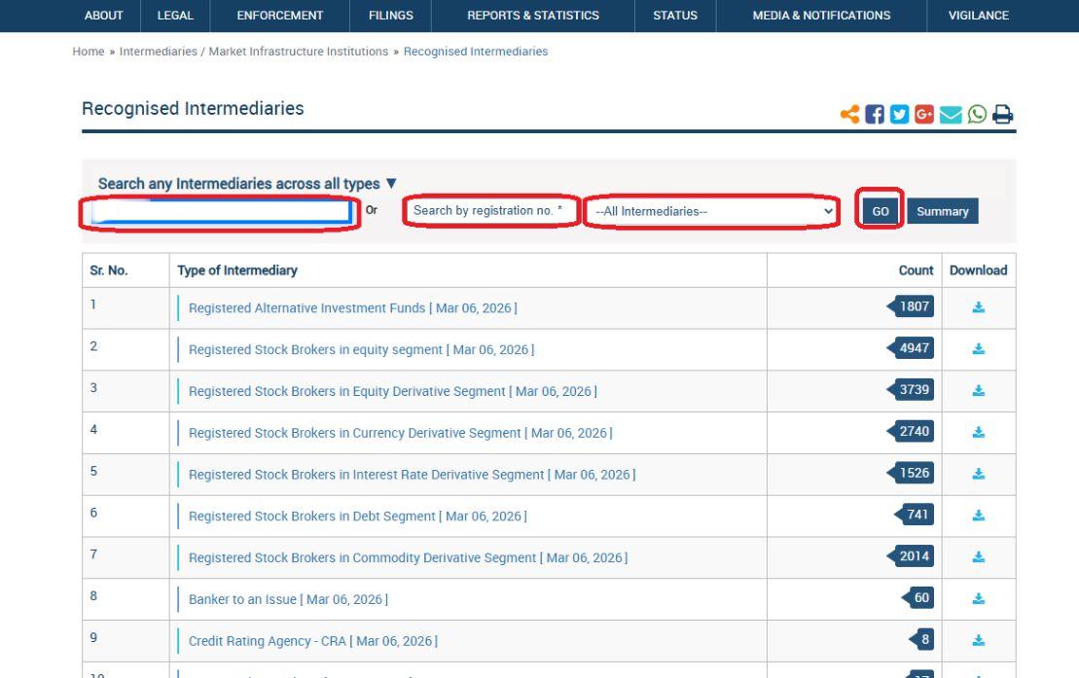Share page via WhatsApp icon
The height and width of the screenshot is (678, 1079).
coord(976,115)
